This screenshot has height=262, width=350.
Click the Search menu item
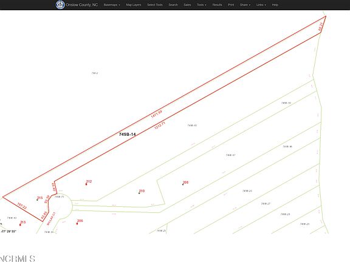[173, 5]
